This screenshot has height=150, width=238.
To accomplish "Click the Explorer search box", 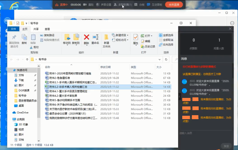I will coord(175,59).
